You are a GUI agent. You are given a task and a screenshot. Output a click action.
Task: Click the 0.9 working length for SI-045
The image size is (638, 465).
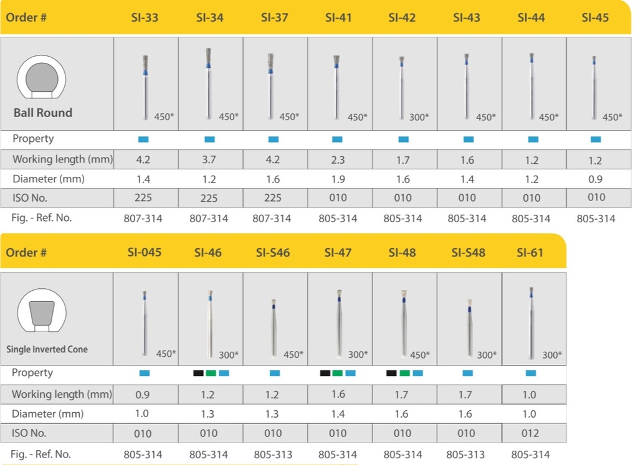point(143,394)
